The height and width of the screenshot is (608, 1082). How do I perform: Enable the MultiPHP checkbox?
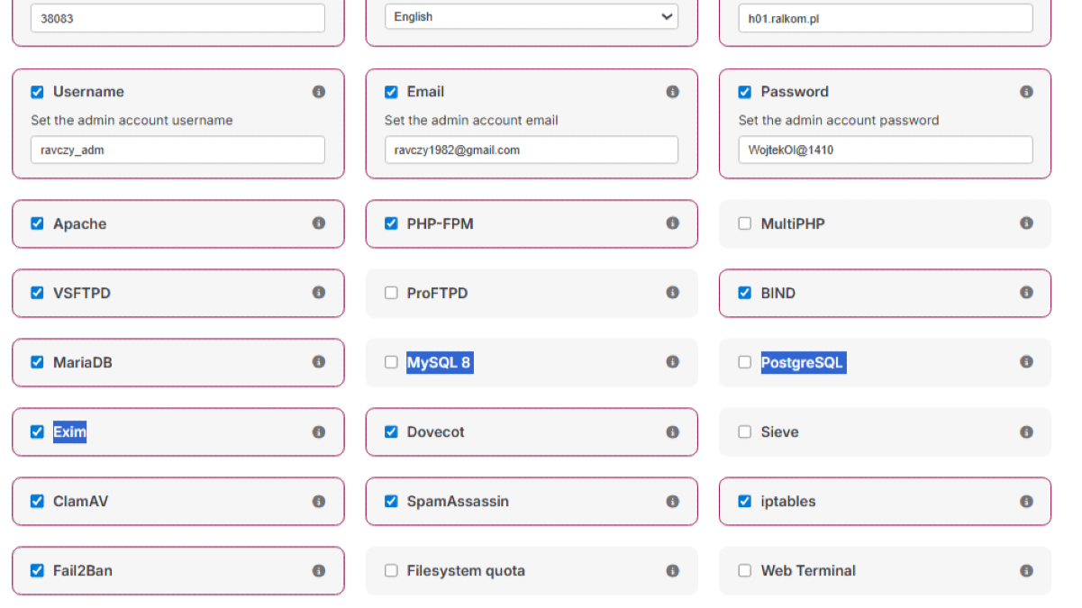pos(745,223)
